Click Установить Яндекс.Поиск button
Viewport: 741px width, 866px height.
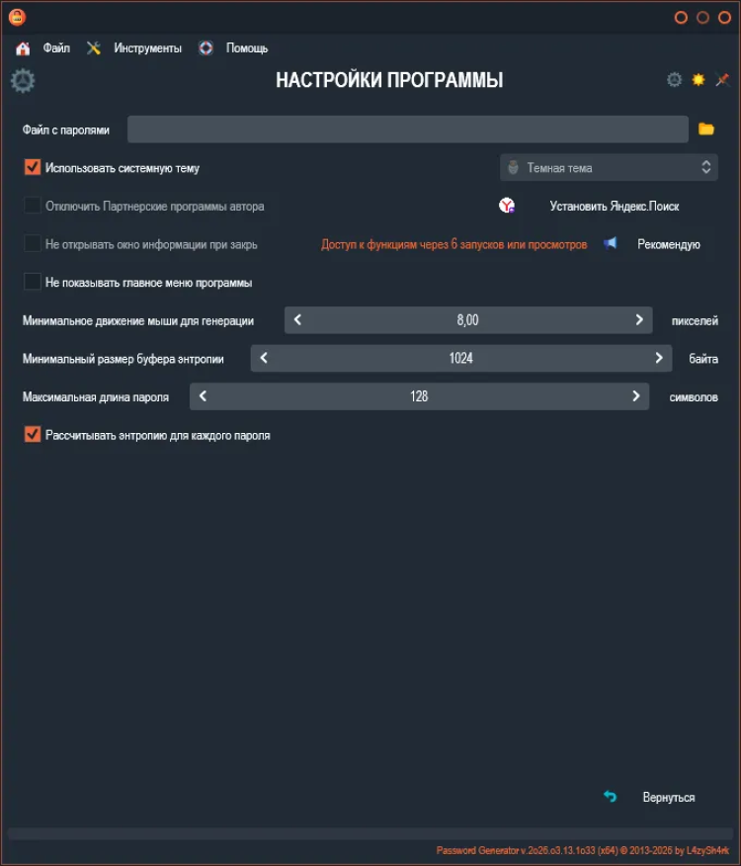coord(614,207)
